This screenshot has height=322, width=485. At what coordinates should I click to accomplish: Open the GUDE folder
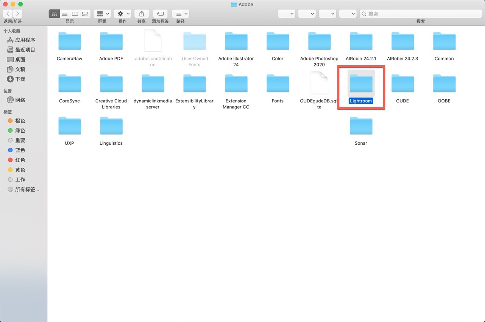[x=402, y=84]
